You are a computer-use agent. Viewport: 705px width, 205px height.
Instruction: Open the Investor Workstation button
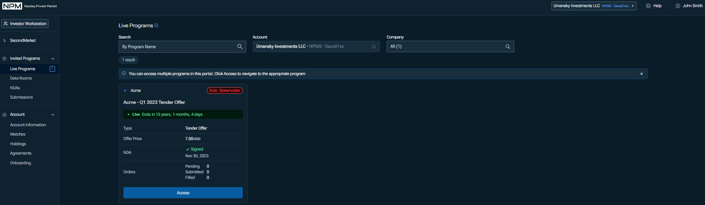pyautogui.click(x=25, y=24)
